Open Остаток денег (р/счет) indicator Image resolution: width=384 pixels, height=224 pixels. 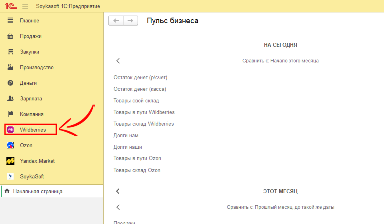pos(140,78)
